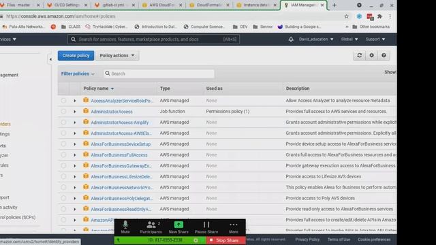
Task: Click the policy Search input field
Action: click(x=159, y=73)
